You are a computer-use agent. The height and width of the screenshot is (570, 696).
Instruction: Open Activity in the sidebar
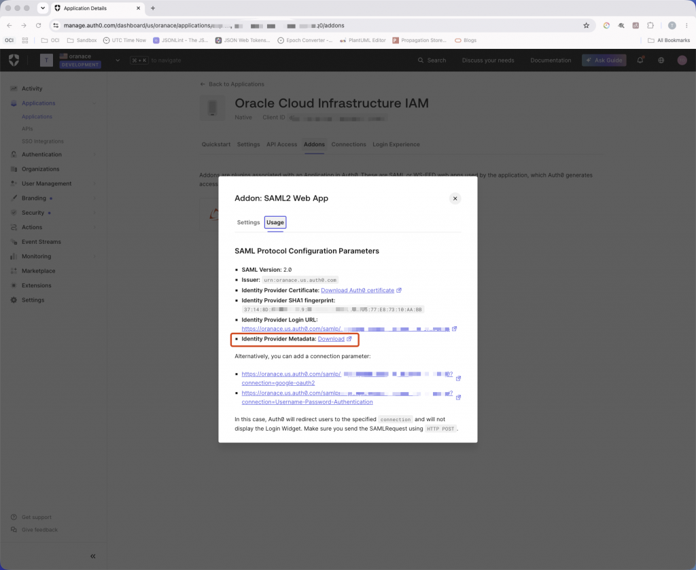pyautogui.click(x=32, y=89)
